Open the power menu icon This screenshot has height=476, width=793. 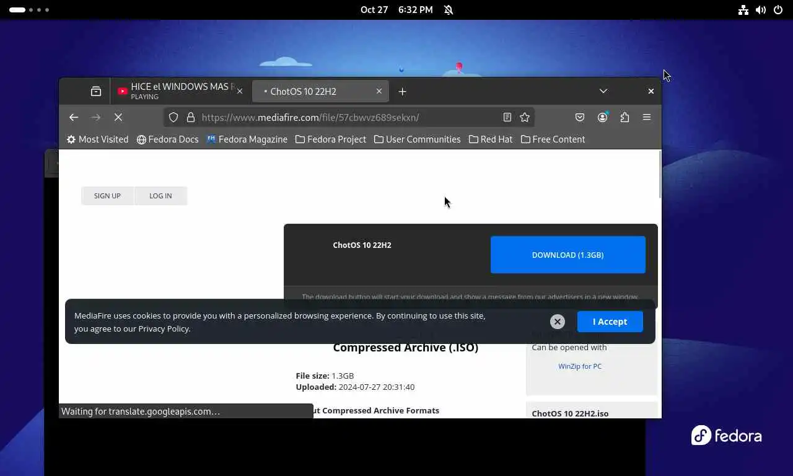click(x=778, y=10)
